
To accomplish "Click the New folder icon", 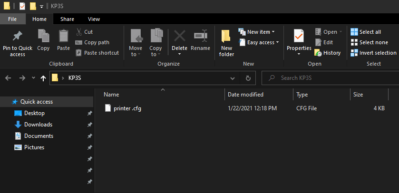I will (x=226, y=36).
